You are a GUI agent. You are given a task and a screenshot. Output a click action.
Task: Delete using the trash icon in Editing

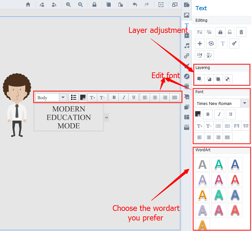241,32
